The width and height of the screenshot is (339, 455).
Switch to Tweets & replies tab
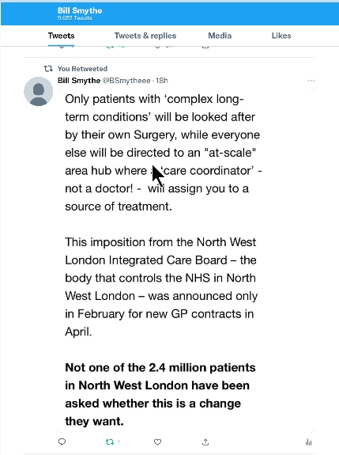(x=145, y=36)
